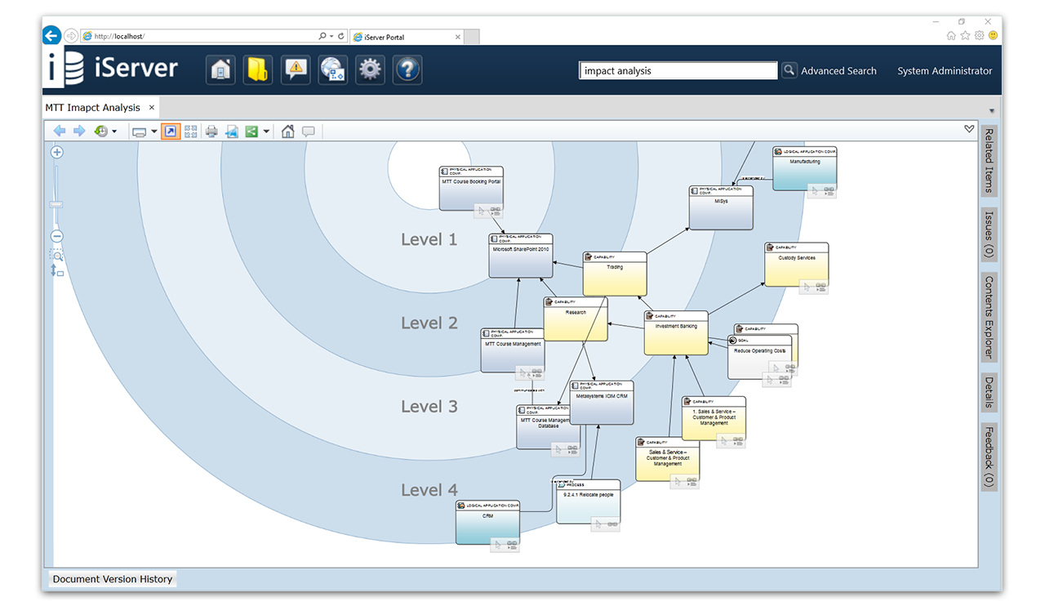
Task: Click the Document Version History button
Action: (x=113, y=579)
